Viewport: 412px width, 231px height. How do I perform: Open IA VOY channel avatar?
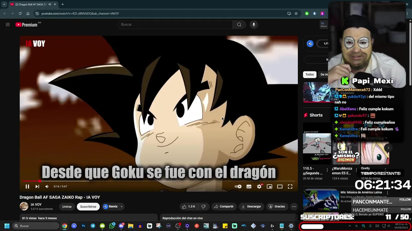pyautogui.click(x=24, y=206)
